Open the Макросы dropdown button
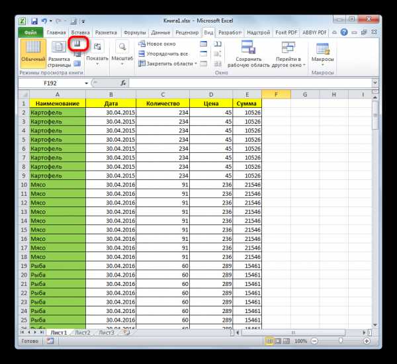This screenshot has height=364, width=397. coord(322,54)
